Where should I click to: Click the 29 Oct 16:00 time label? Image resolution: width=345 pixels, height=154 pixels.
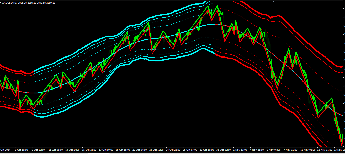coord(207,150)
